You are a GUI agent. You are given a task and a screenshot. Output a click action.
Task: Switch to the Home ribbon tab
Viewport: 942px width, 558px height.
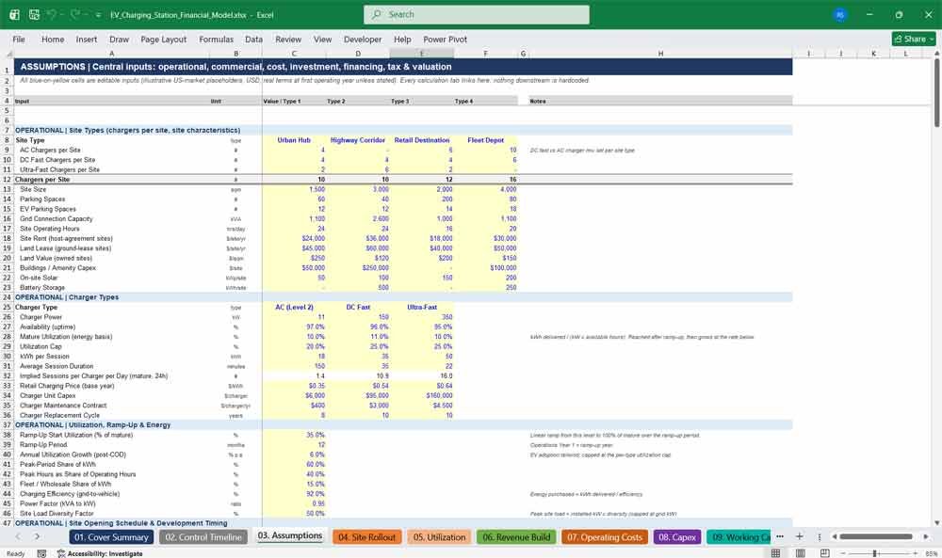tap(53, 39)
